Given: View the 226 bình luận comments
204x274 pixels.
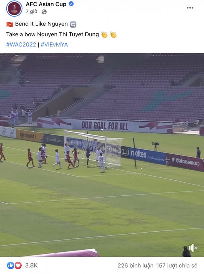Looking at the screenshot, I should pos(135,266).
